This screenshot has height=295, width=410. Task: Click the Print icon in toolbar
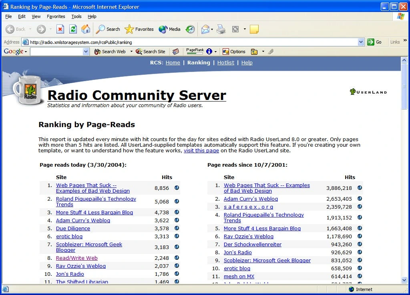221,29
